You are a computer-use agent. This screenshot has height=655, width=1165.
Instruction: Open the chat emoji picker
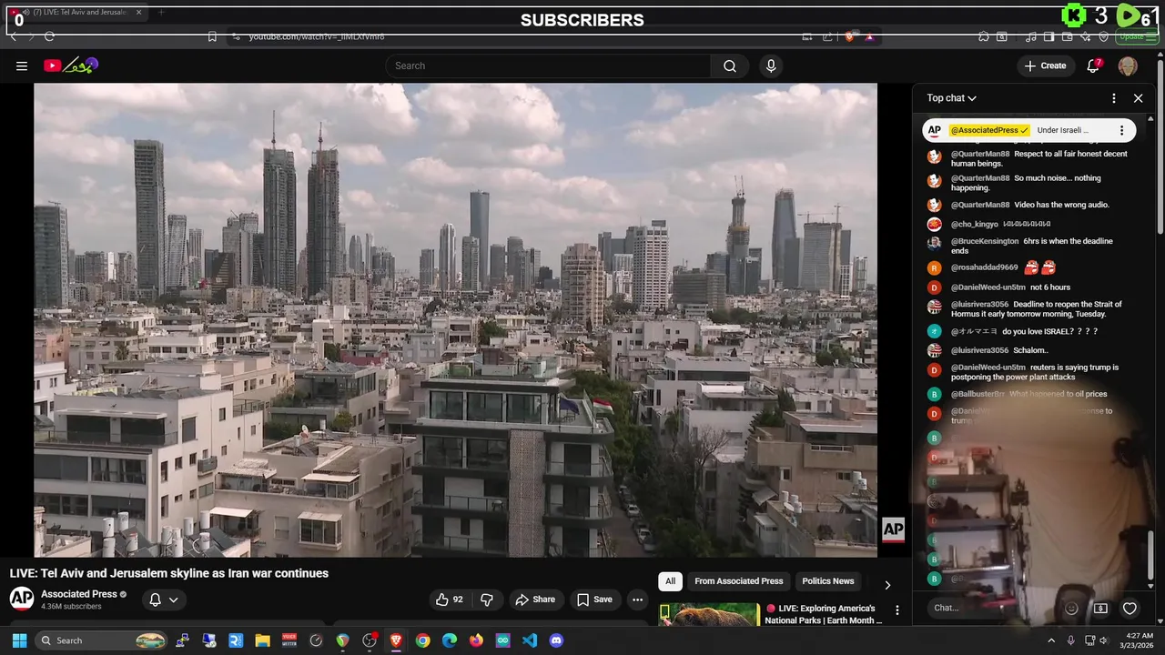(1071, 608)
